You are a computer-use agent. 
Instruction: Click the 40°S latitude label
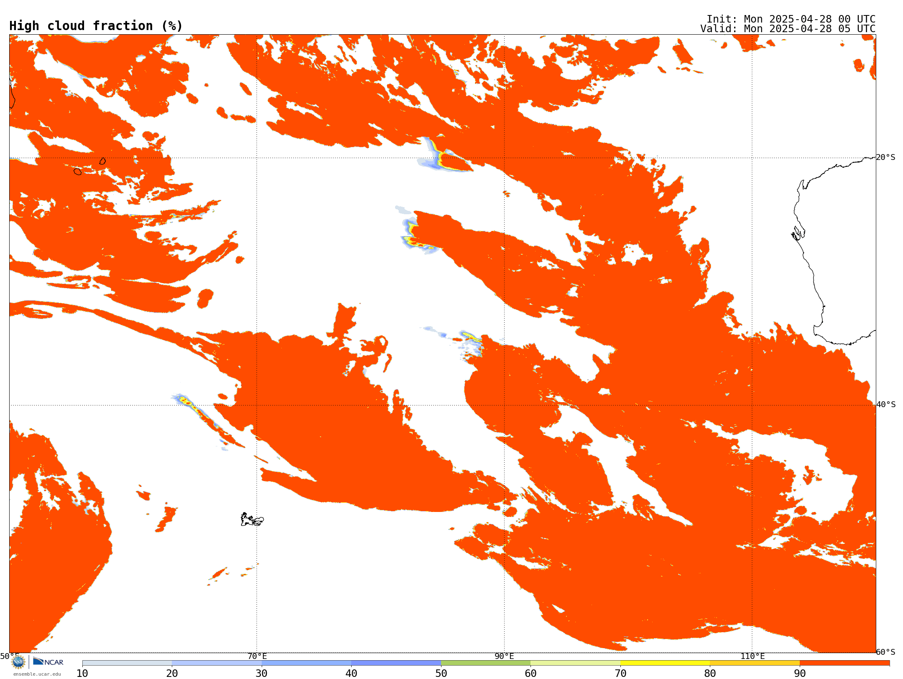885,405
